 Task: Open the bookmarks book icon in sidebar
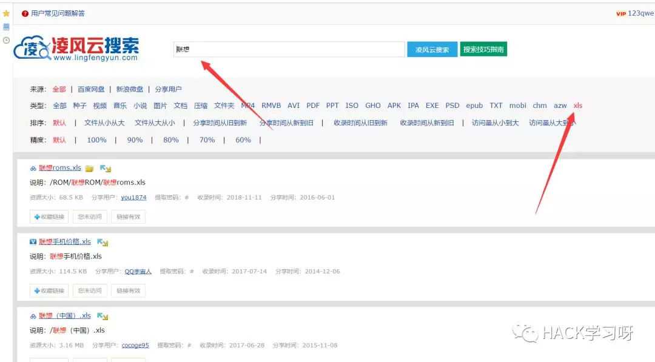6,27
